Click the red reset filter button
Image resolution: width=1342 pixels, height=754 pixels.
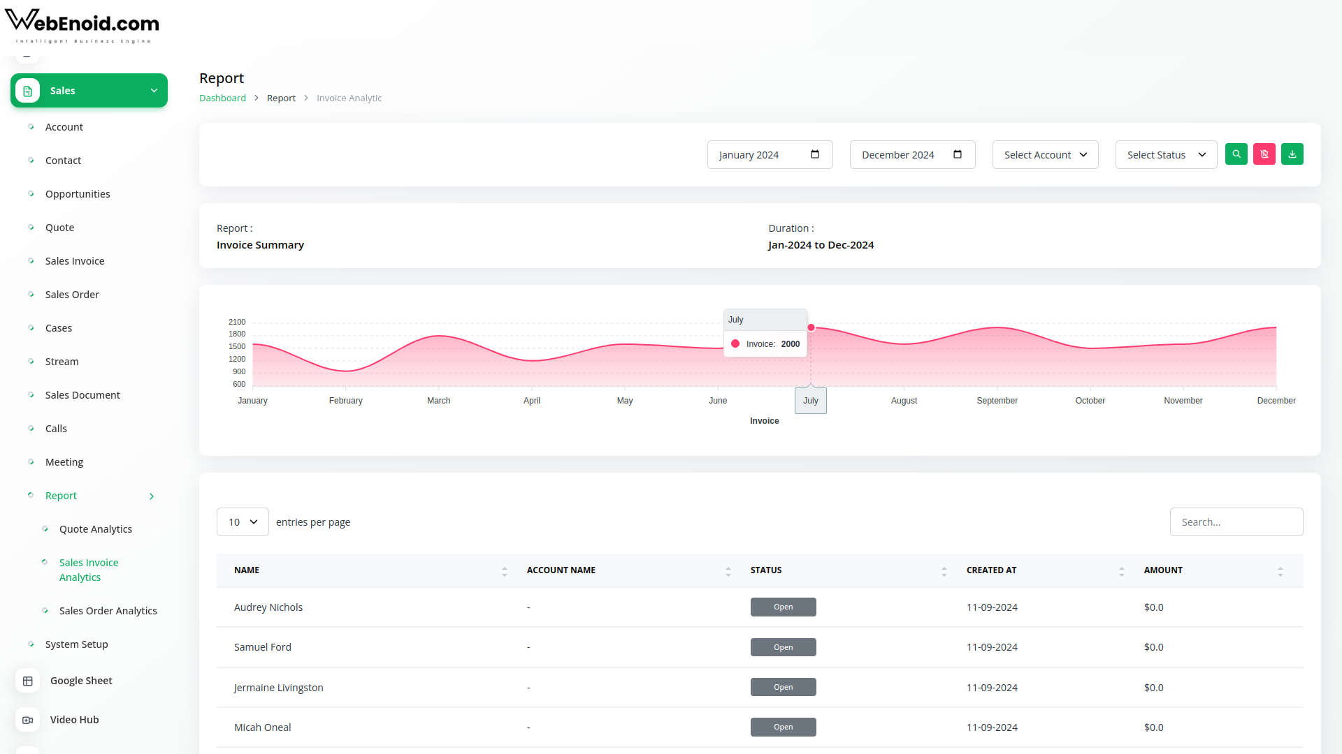(1264, 154)
